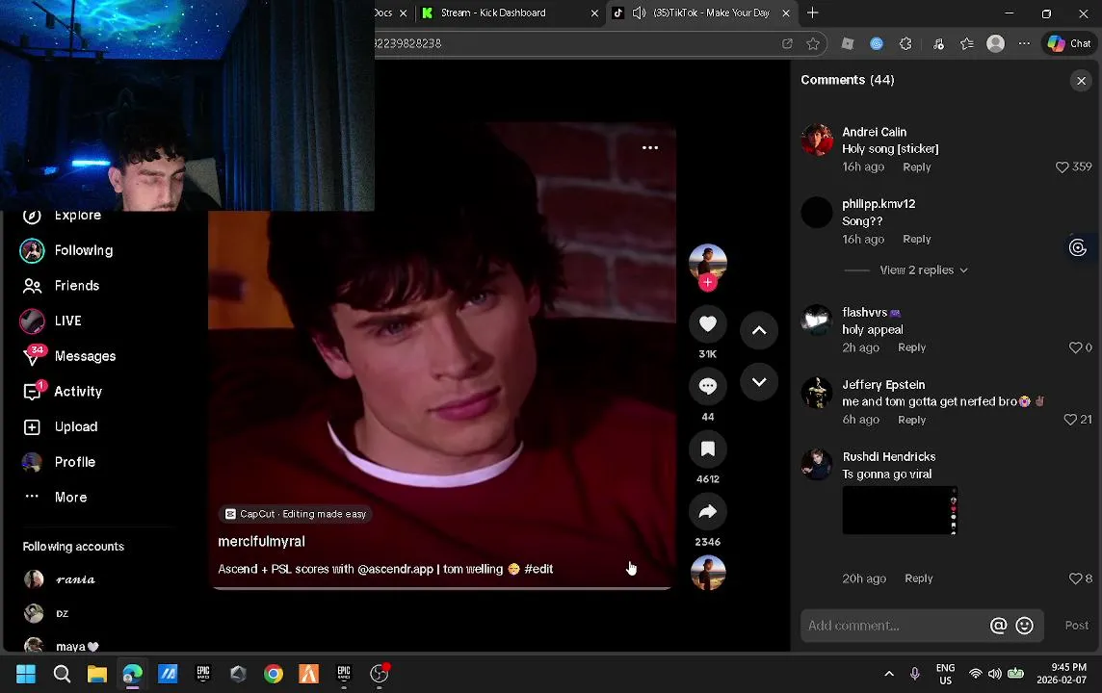Open the clock showing 9:45 PM

(x=1063, y=674)
